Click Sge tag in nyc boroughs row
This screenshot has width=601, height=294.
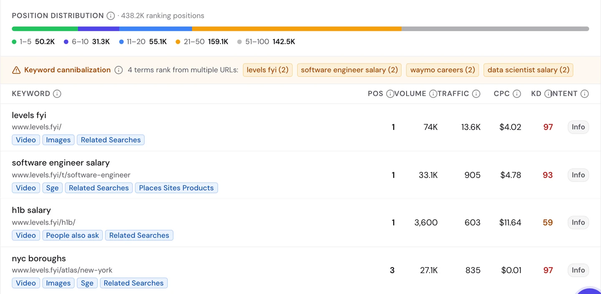point(87,283)
